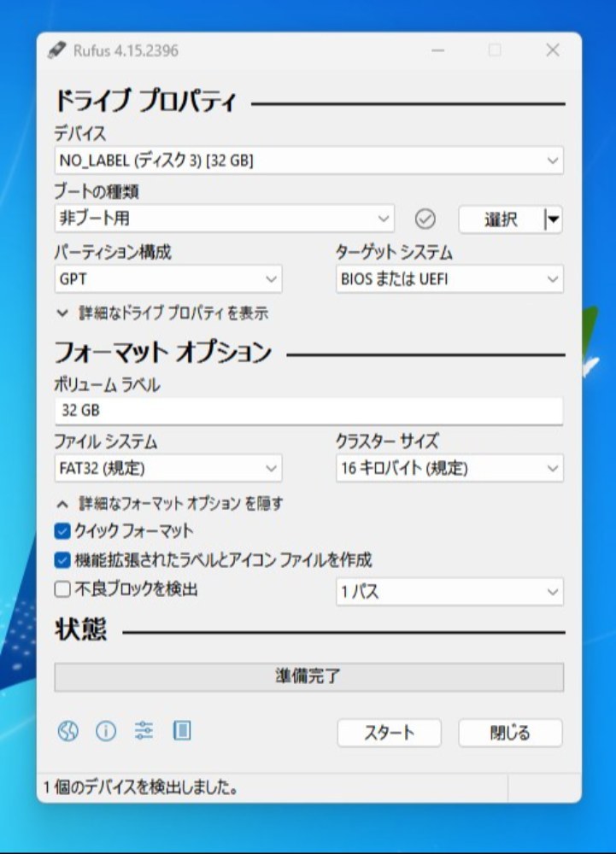
Task: Click the Rufus USB title icon
Action: point(56,50)
